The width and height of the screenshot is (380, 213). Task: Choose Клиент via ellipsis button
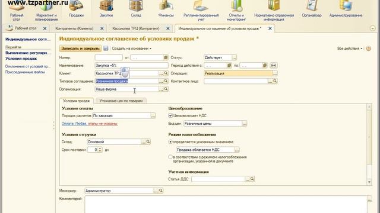161,73
